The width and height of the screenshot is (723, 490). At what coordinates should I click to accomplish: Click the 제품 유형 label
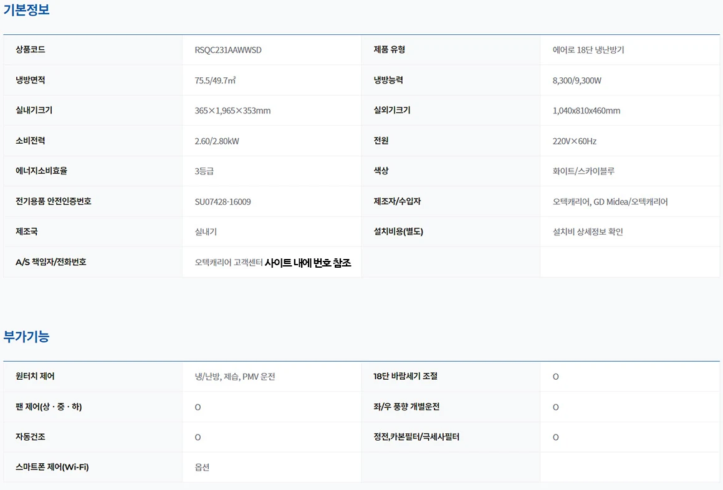point(389,50)
